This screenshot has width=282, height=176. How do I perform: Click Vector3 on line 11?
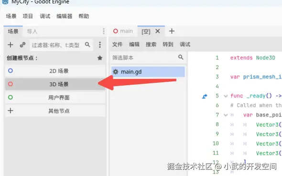[x=267, y=153]
